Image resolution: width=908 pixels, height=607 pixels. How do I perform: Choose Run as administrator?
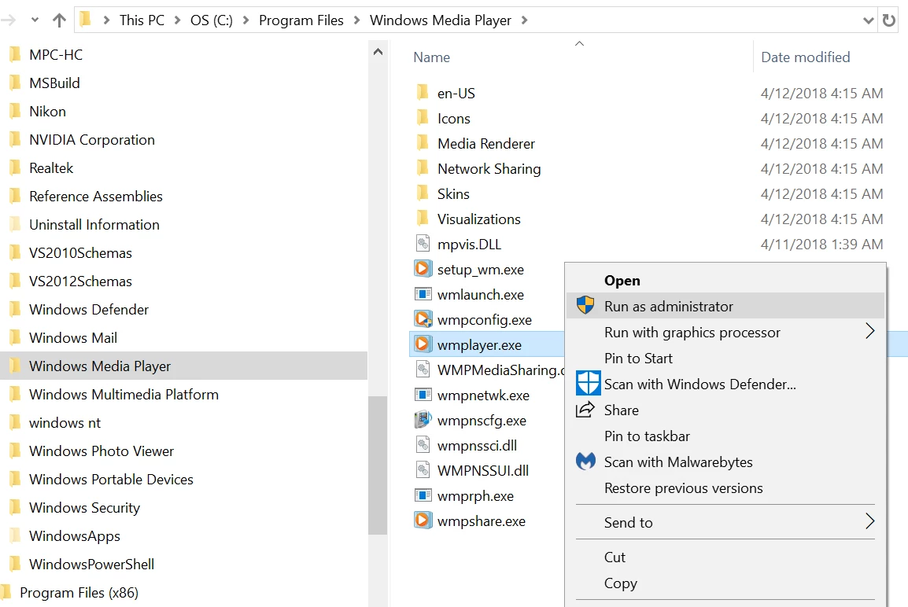(668, 306)
